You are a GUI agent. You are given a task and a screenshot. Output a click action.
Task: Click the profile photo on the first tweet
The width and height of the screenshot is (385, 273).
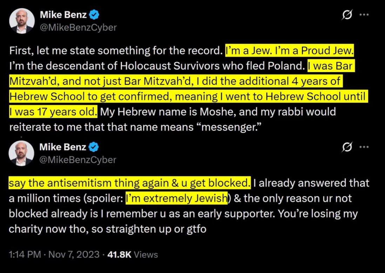[x=22, y=21]
